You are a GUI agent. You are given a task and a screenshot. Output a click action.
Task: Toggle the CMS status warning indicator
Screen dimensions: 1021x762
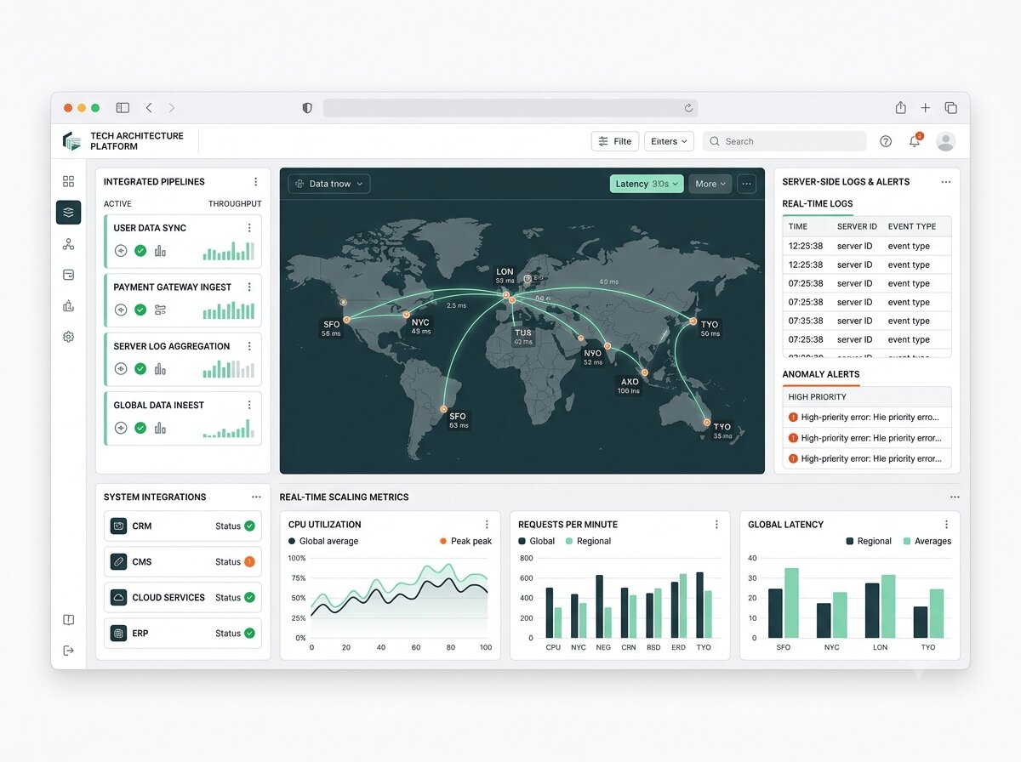(x=249, y=561)
